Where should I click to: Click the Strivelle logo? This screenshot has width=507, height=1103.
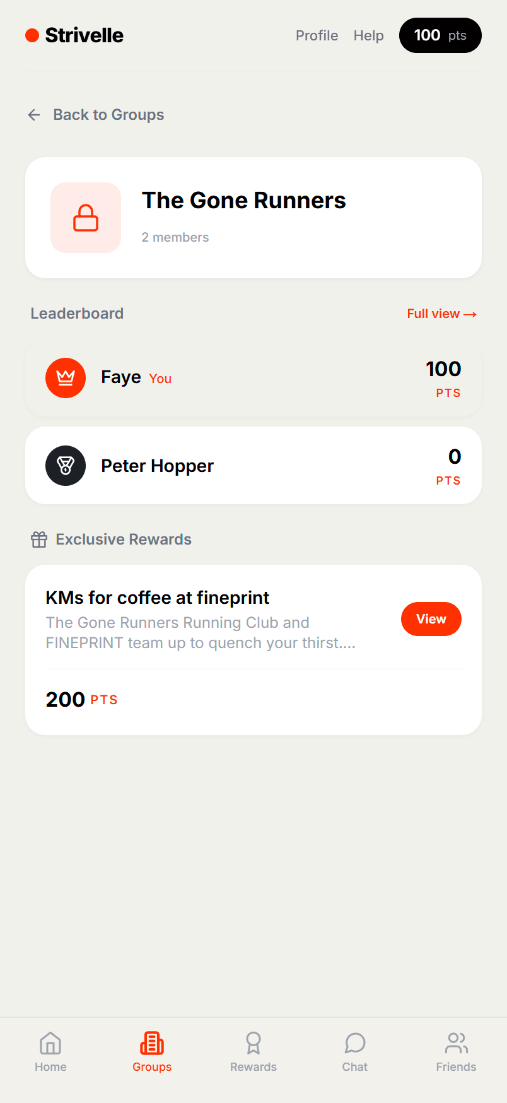point(74,35)
